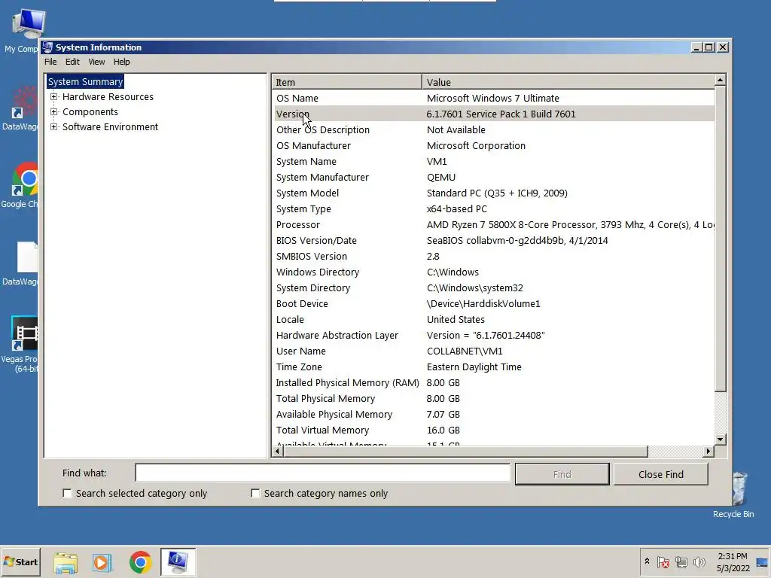Select the OS Name row
Viewport: 771px width, 578px height.
[x=493, y=99]
